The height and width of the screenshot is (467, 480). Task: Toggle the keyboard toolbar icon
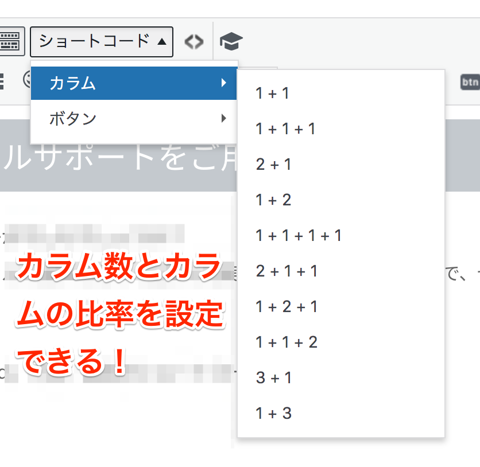[x=11, y=41]
